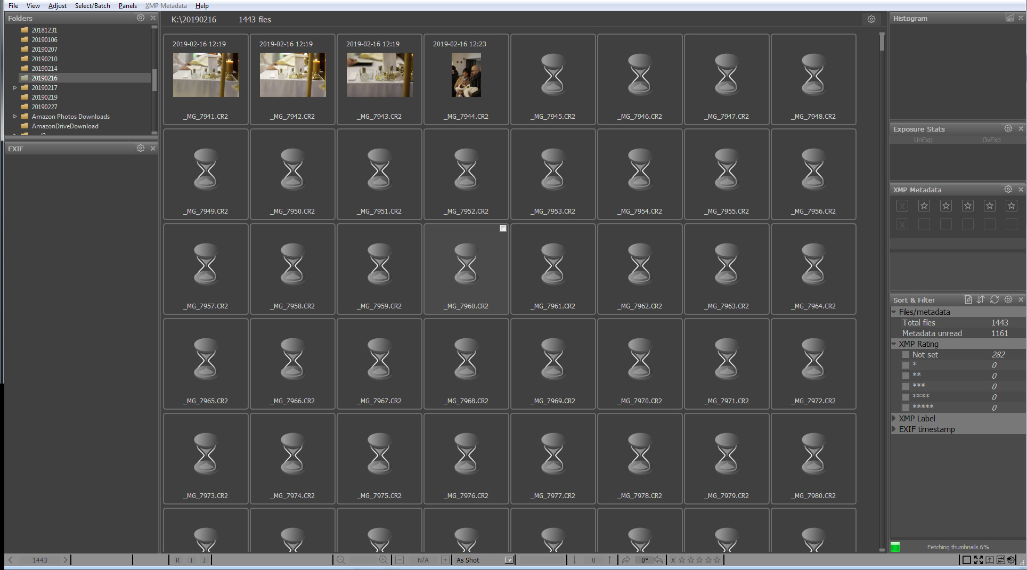
Task: Click the single-image view icon in bottom-right
Action: 966,560
